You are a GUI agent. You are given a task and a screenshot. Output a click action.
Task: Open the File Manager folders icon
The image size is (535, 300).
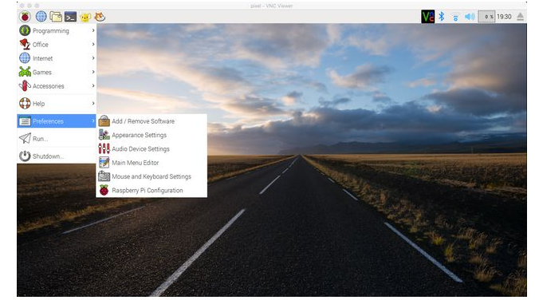(56, 17)
